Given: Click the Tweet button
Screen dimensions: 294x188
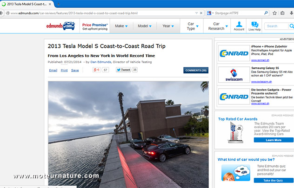Looking at the screenshot, I should [x=123, y=70].
